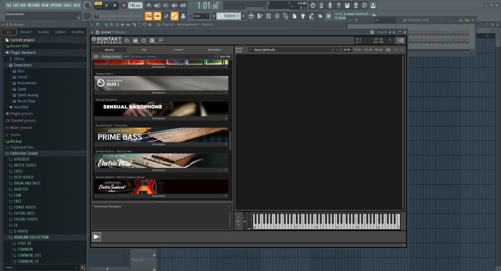This screenshot has height=271, width=501.
Task: Click the download content library icon
Action: click(373, 5)
